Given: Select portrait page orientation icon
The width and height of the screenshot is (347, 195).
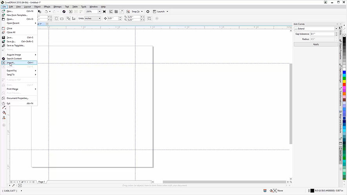Looking at the screenshot, I should point(56,18).
